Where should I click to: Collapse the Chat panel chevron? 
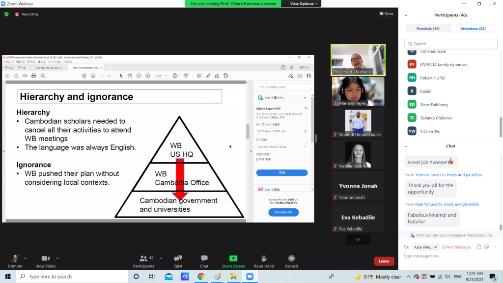pos(406,146)
